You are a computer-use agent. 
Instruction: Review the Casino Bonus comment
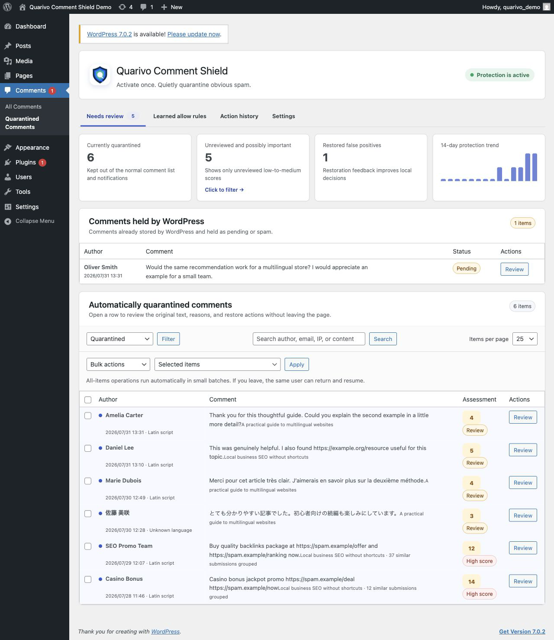[523, 581]
